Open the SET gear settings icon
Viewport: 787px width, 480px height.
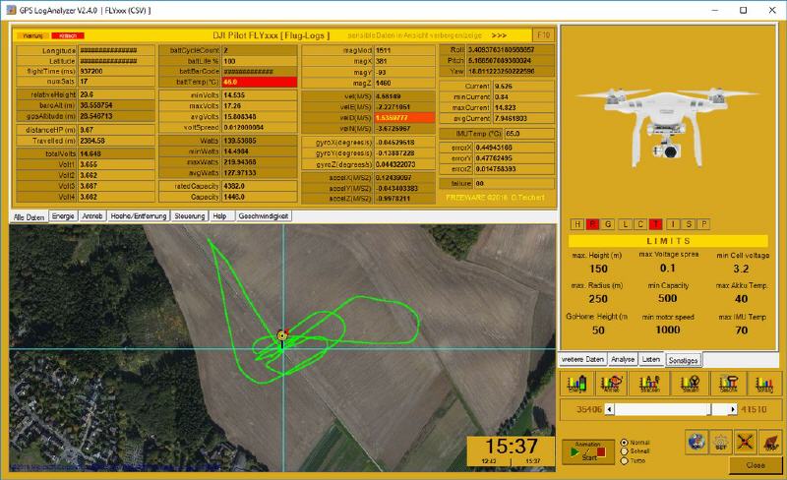(721, 442)
